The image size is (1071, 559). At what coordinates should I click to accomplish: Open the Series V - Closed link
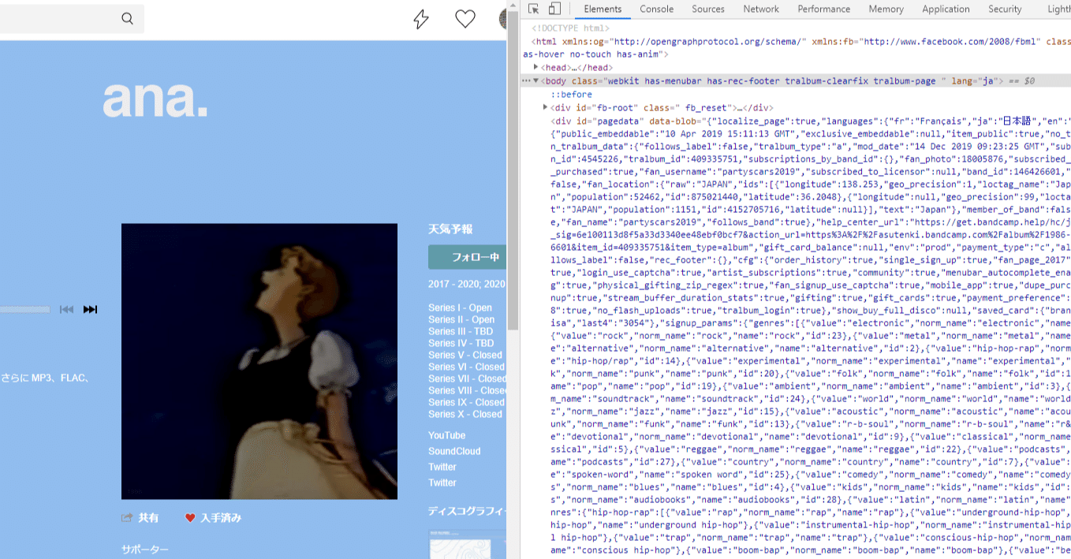tap(465, 355)
